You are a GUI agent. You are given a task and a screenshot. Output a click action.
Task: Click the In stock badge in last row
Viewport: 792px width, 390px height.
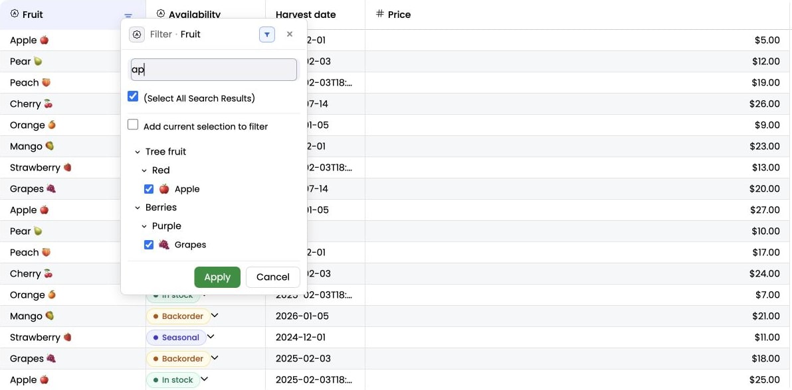click(x=173, y=379)
